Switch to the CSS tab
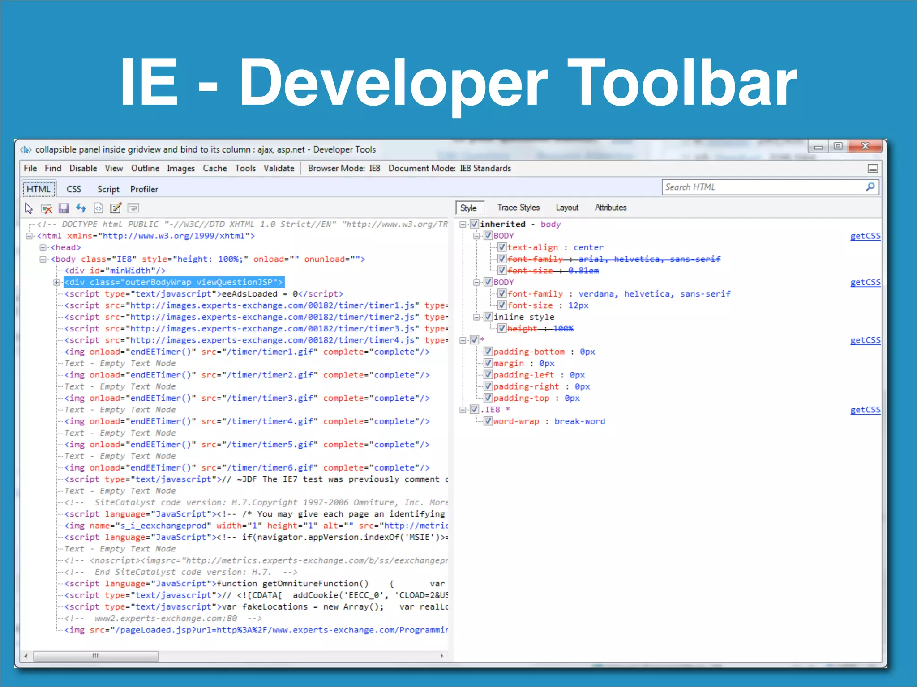The width and height of the screenshot is (917, 687). [x=74, y=189]
